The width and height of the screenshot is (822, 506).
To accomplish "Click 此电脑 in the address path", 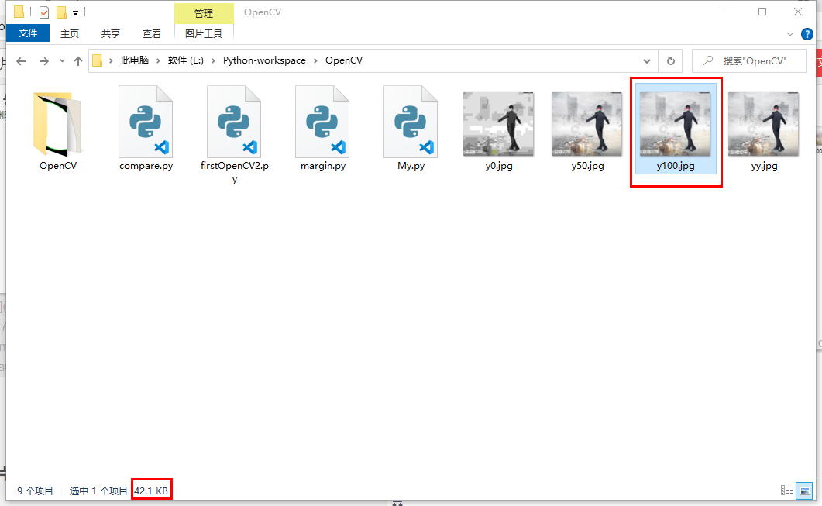I will pos(135,60).
